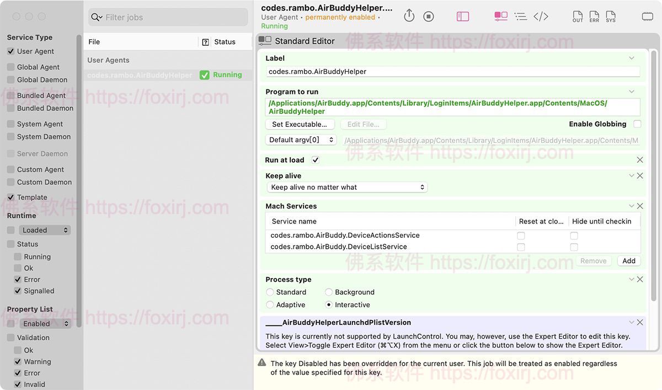Select the codes.rambo.AirBuddyHelper job row
Screen dimensions: 662x390
[140, 75]
